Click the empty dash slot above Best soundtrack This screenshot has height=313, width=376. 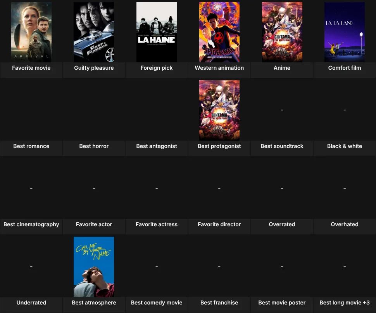282,110
